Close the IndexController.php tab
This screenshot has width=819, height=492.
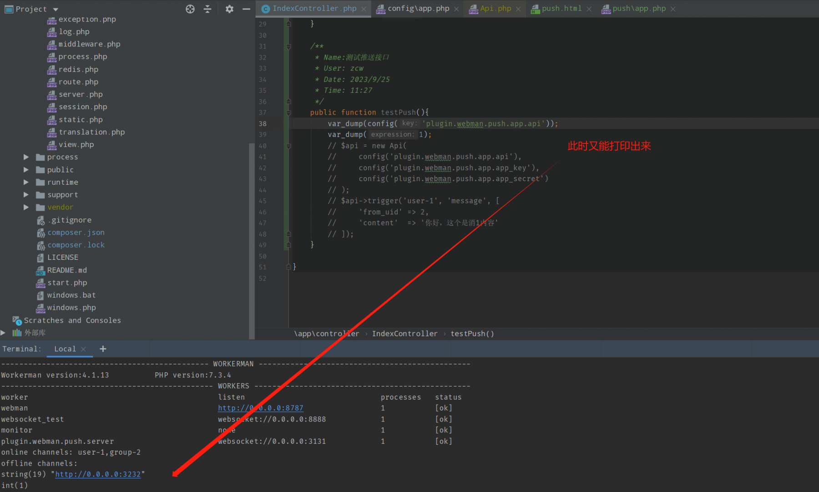[364, 9]
